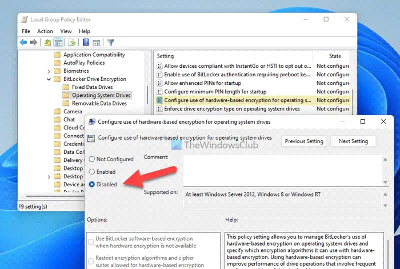Close the policy setting dialog

click(x=383, y=121)
